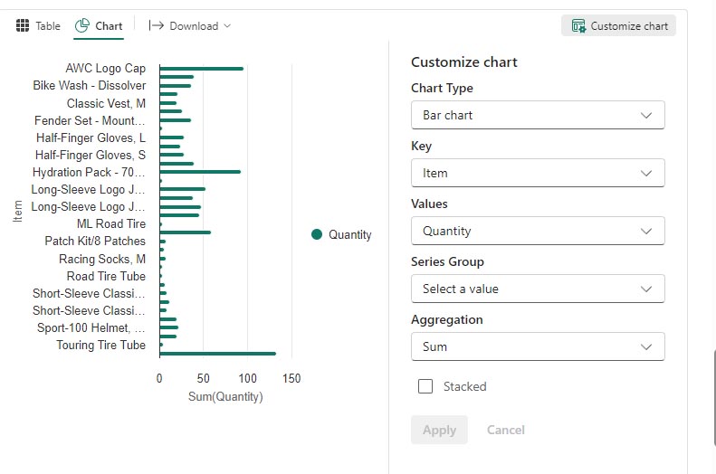716x474 pixels.
Task: Click the Patch Kit/8 Patches label
Action: pos(95,241)
